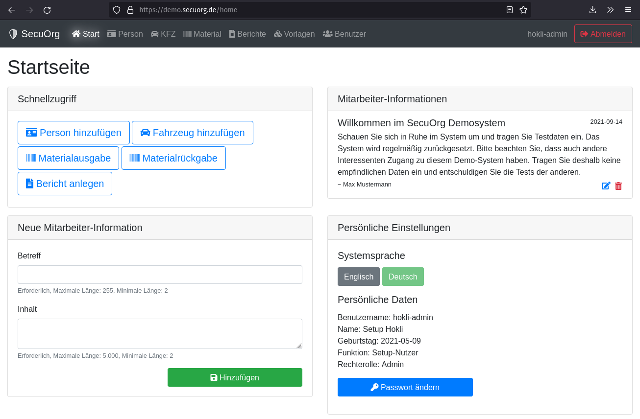
Task: Click the hokli-admin username in navbar
Action: click(547, 34)
